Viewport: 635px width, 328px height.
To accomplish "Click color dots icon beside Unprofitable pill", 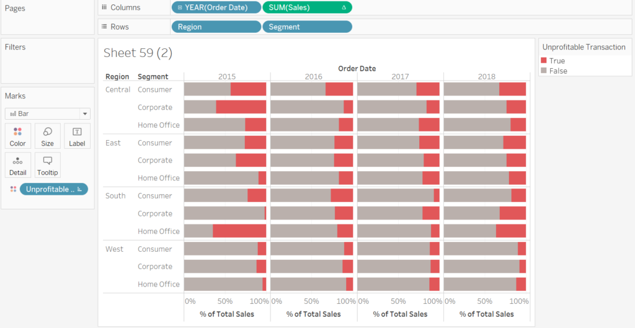I will [13, 189].
